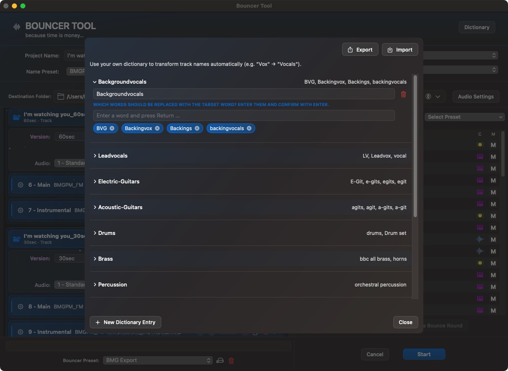The image size is (508, 371).
Task: Click the Version 30sec field
Action: pyautogui.click(x=70, y=259)
